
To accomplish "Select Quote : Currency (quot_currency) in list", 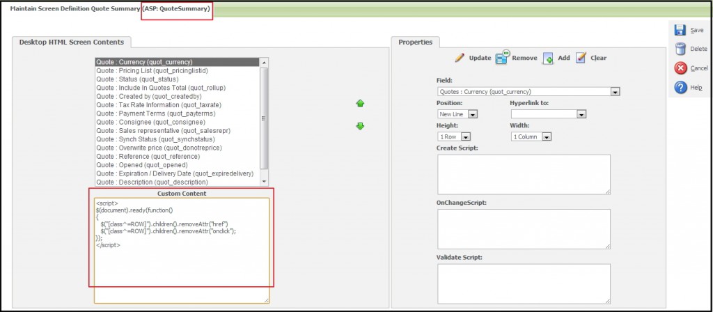I will click(178, 62).
